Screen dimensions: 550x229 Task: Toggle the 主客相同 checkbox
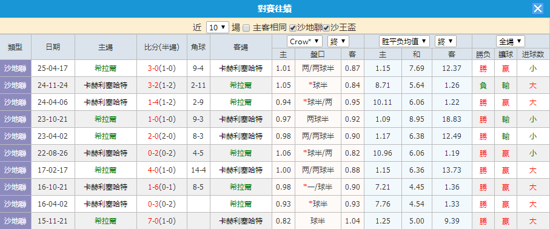coord(246,28)
